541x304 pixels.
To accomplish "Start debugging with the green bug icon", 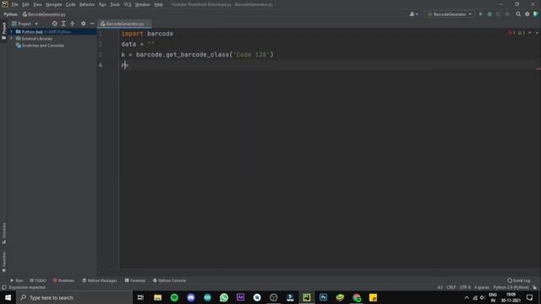I will [489, 14].
